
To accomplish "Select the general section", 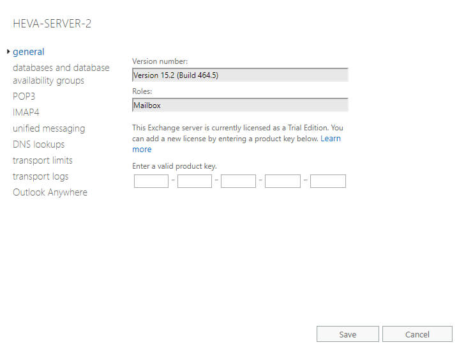I will pos(28,52).
